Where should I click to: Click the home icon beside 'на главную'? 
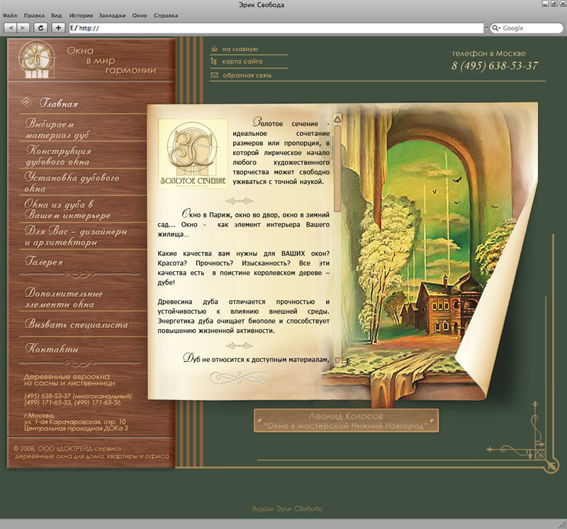click(215, 50)
